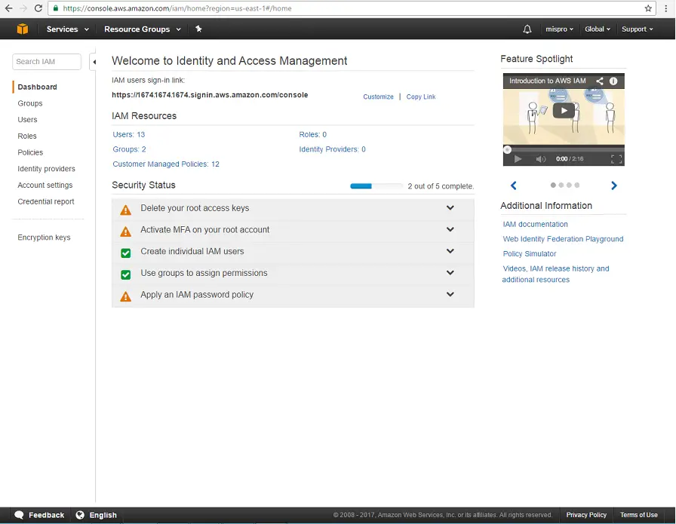Advance the Feature Spotlight carousel right
This screenshot has width=676, height=524.
coord(613,185)
